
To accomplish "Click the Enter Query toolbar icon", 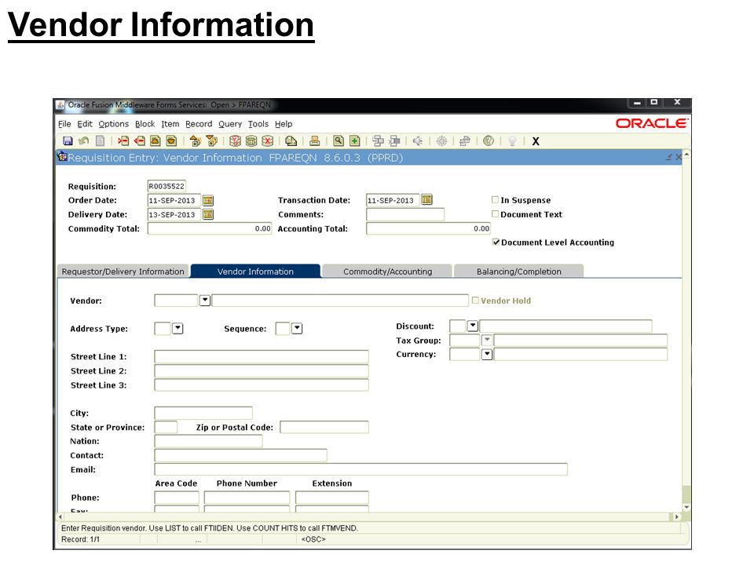I will click(235, 140).
